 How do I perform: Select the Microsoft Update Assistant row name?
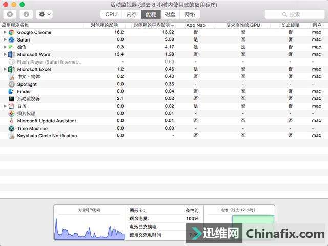tap(47, 121)
